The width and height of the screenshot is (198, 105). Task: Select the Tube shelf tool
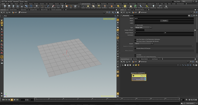point(13,6)
